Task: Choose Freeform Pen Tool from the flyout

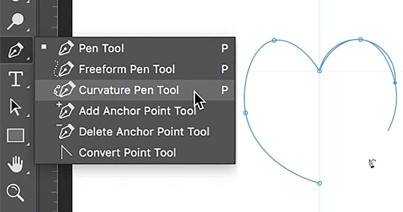Action: coord(127,69)
